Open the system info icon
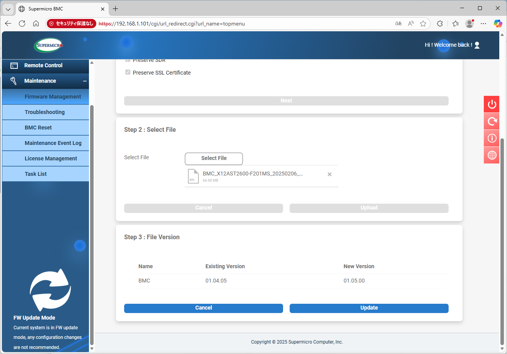 pos(492,138)
